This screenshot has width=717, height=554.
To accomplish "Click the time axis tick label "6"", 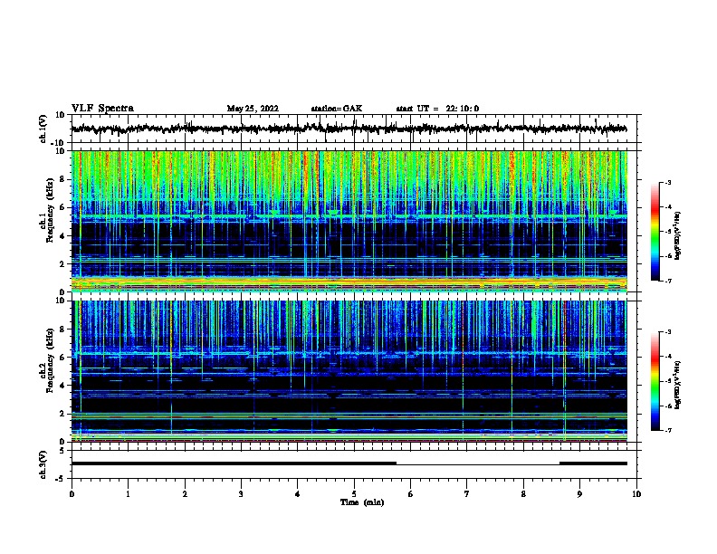I will click(411, 494).
